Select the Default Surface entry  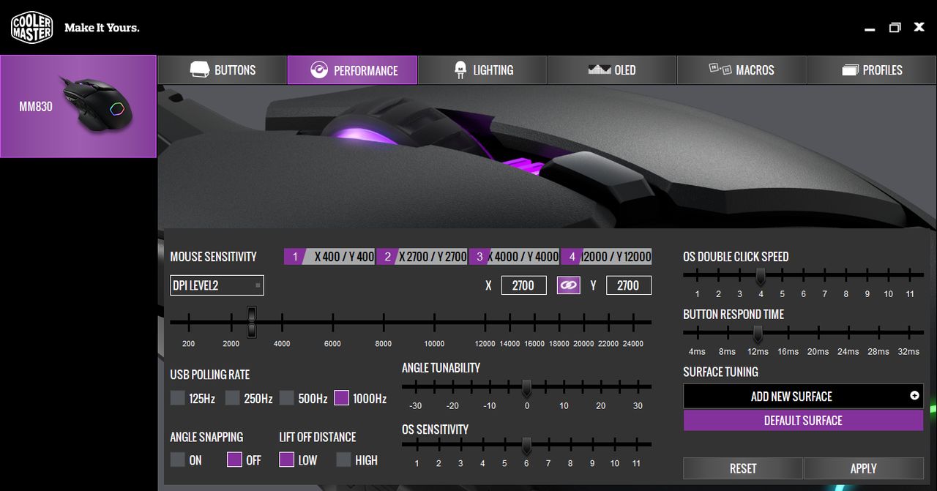(x=803, y=420)
